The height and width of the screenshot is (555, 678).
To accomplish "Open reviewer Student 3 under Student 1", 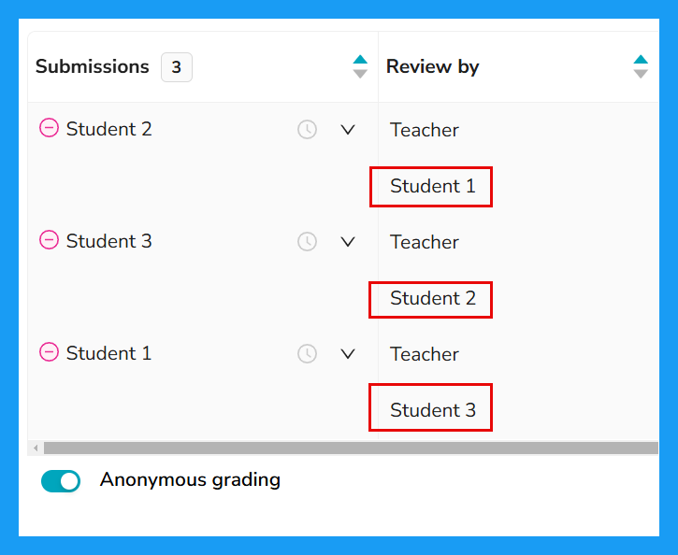I will (x=432, y=410).
